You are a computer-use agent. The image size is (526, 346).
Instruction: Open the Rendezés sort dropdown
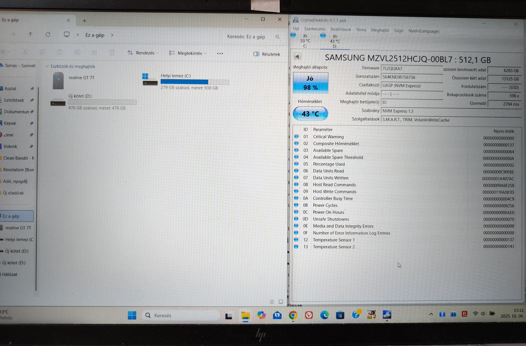(143, 53)
